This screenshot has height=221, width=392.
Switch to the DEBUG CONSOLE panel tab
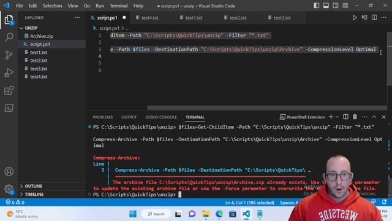click(161, 117)
